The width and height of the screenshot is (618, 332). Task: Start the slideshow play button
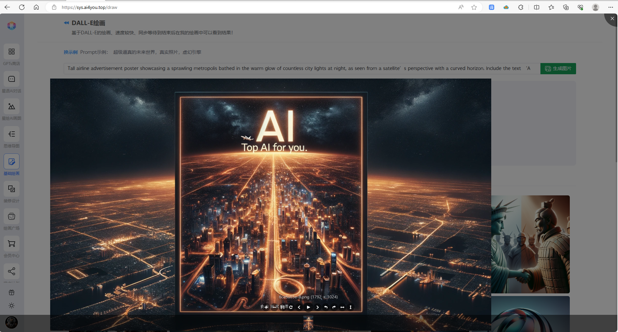[308, 307]
